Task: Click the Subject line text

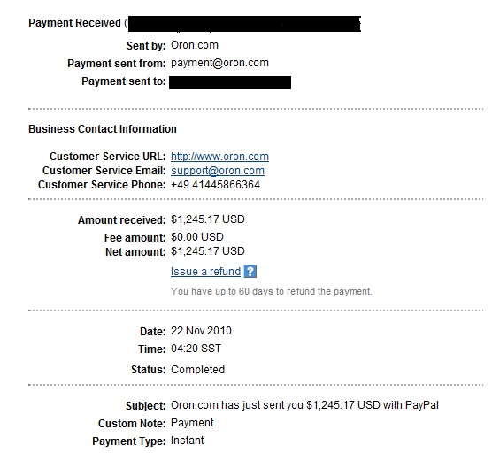Action: click(304, 405)
